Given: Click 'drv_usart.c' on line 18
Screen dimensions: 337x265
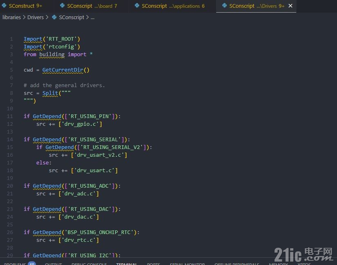Looking at the screenshot, I should pos(94,171).
